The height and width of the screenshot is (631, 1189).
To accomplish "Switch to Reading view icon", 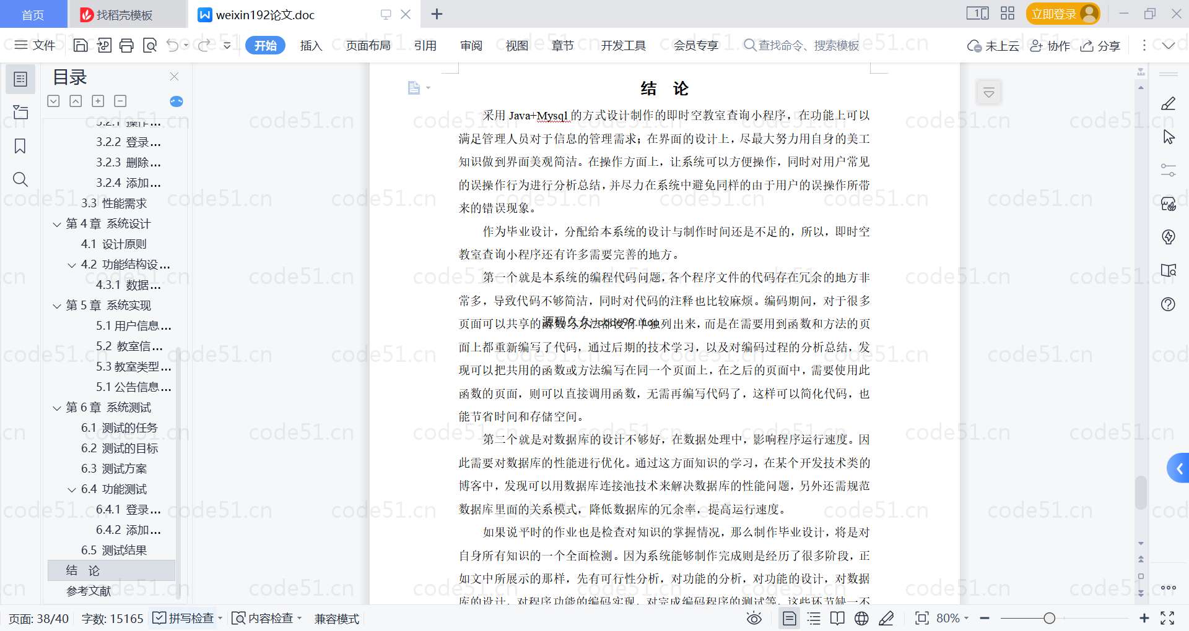I will tap(837, 618).
